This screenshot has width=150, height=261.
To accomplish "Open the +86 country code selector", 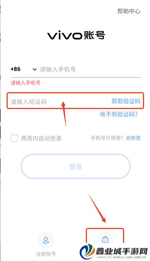I will 16,69.
